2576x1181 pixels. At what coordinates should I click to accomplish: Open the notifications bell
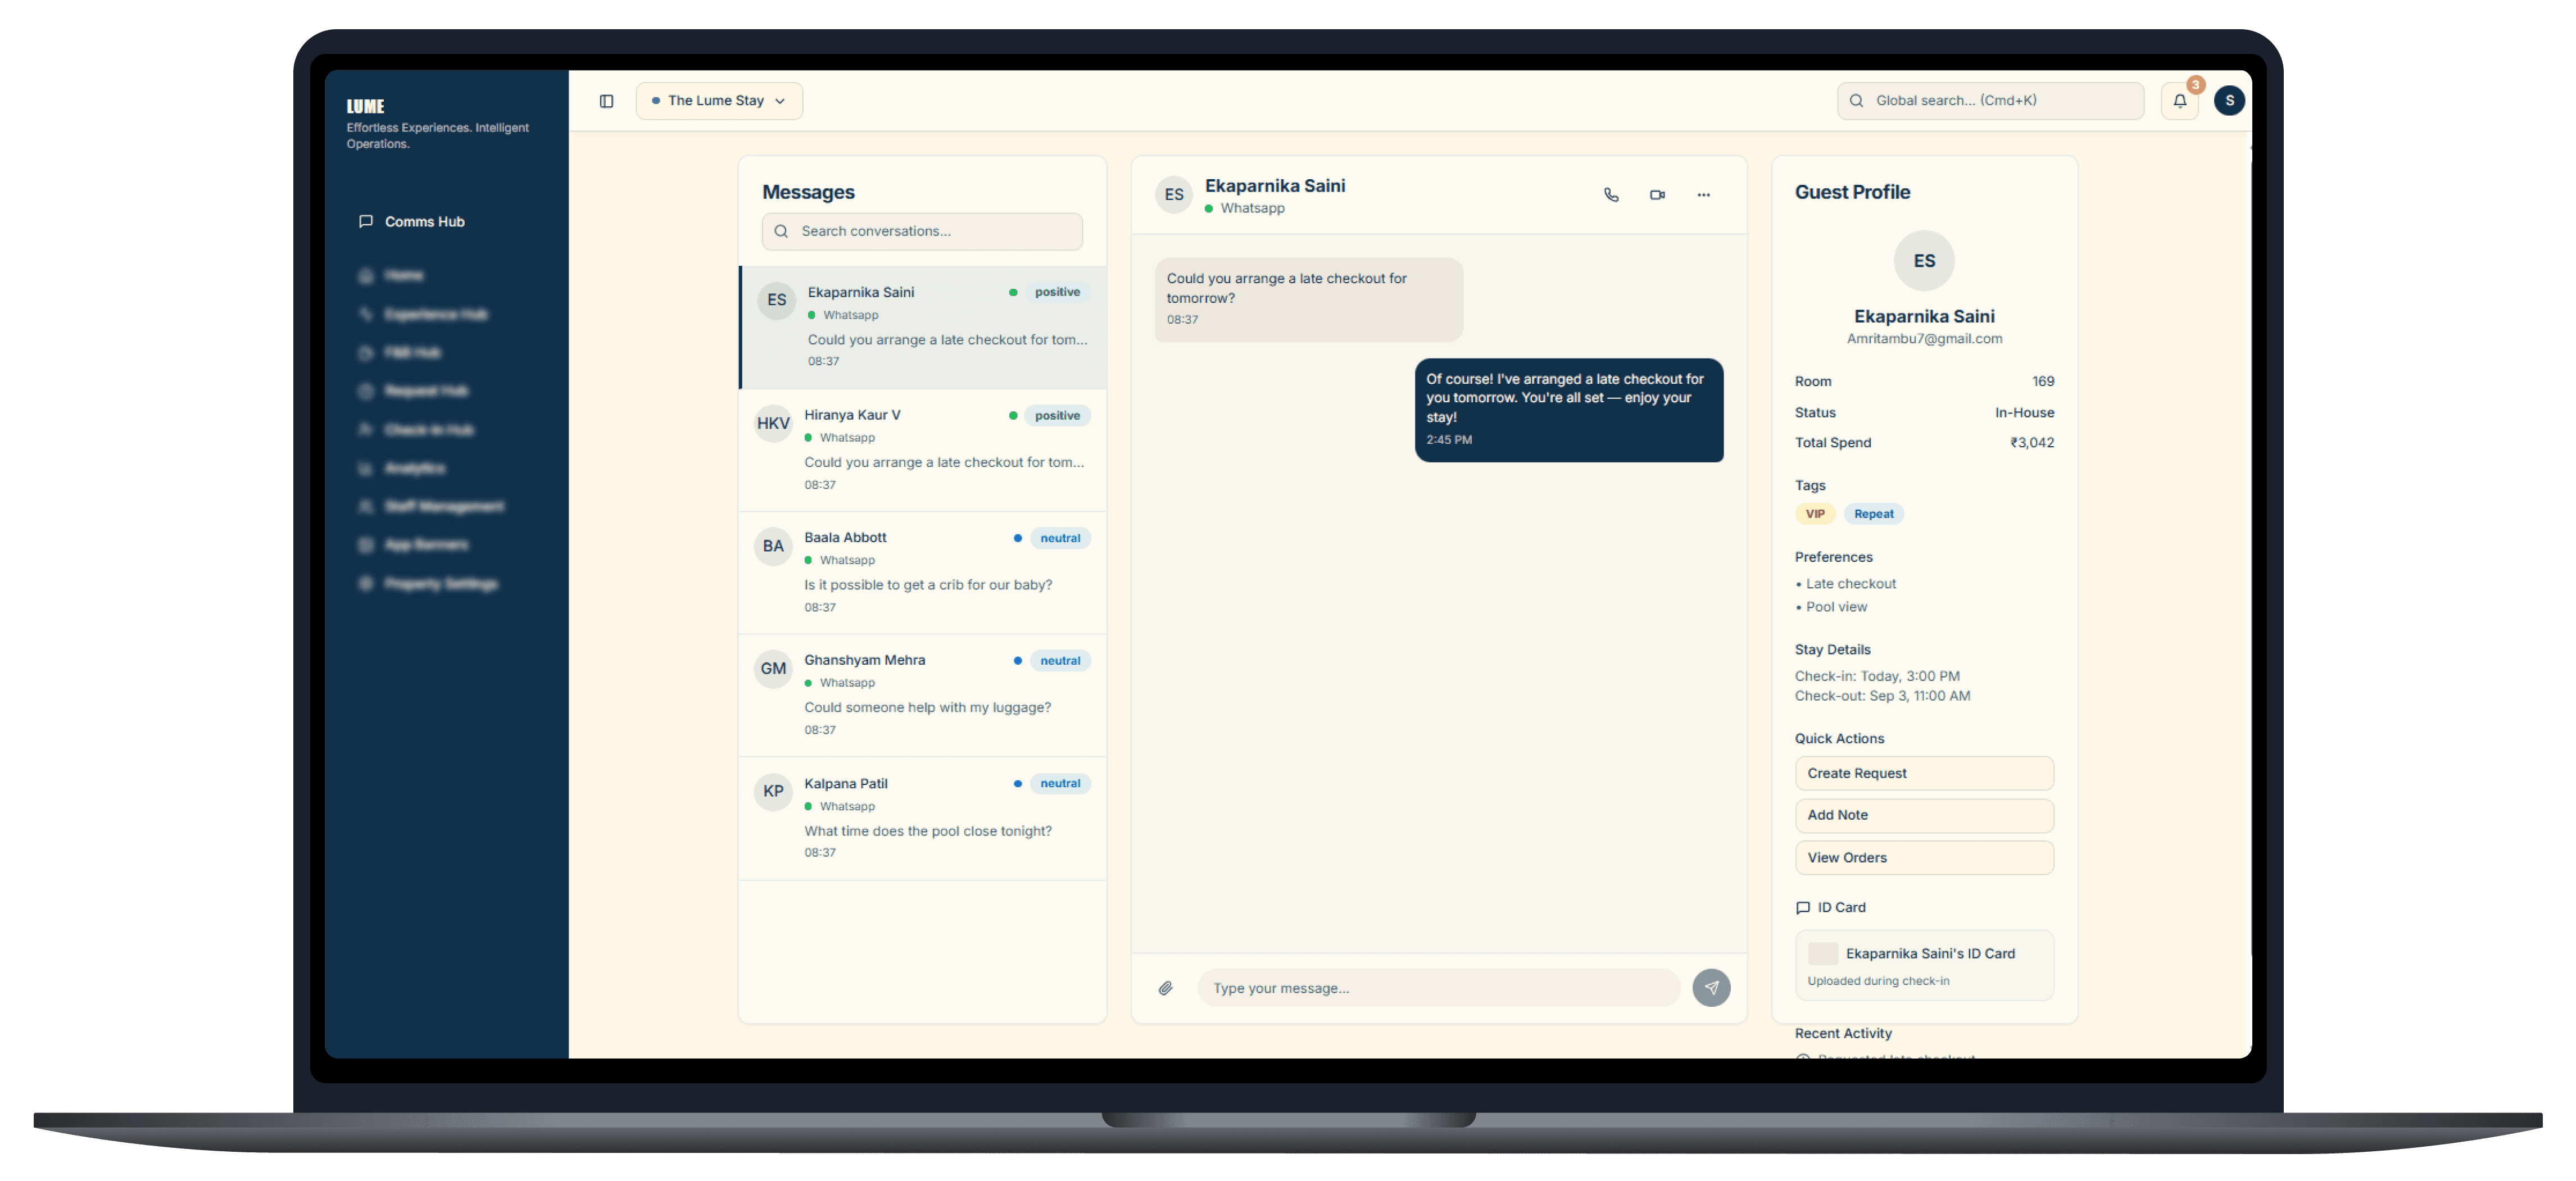click(2180, 101)
